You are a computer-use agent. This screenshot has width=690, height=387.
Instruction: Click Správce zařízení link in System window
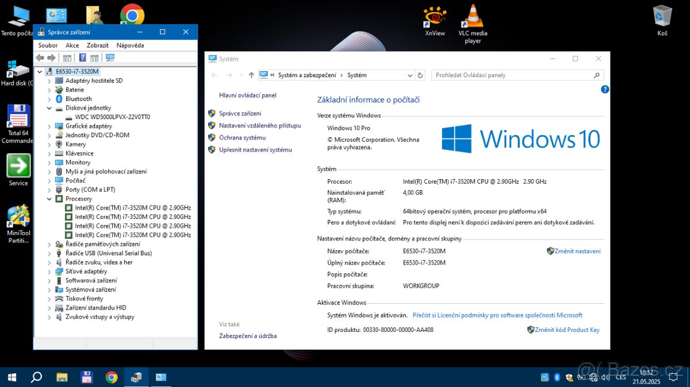[240, 114]
